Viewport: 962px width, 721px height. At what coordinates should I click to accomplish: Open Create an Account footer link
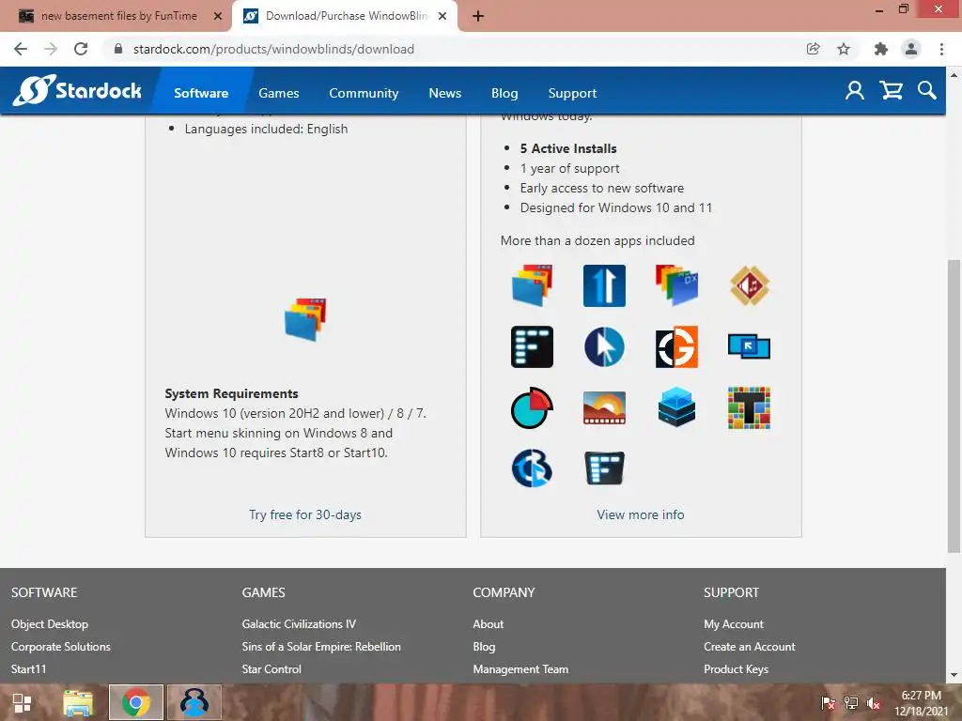(749, 647)
